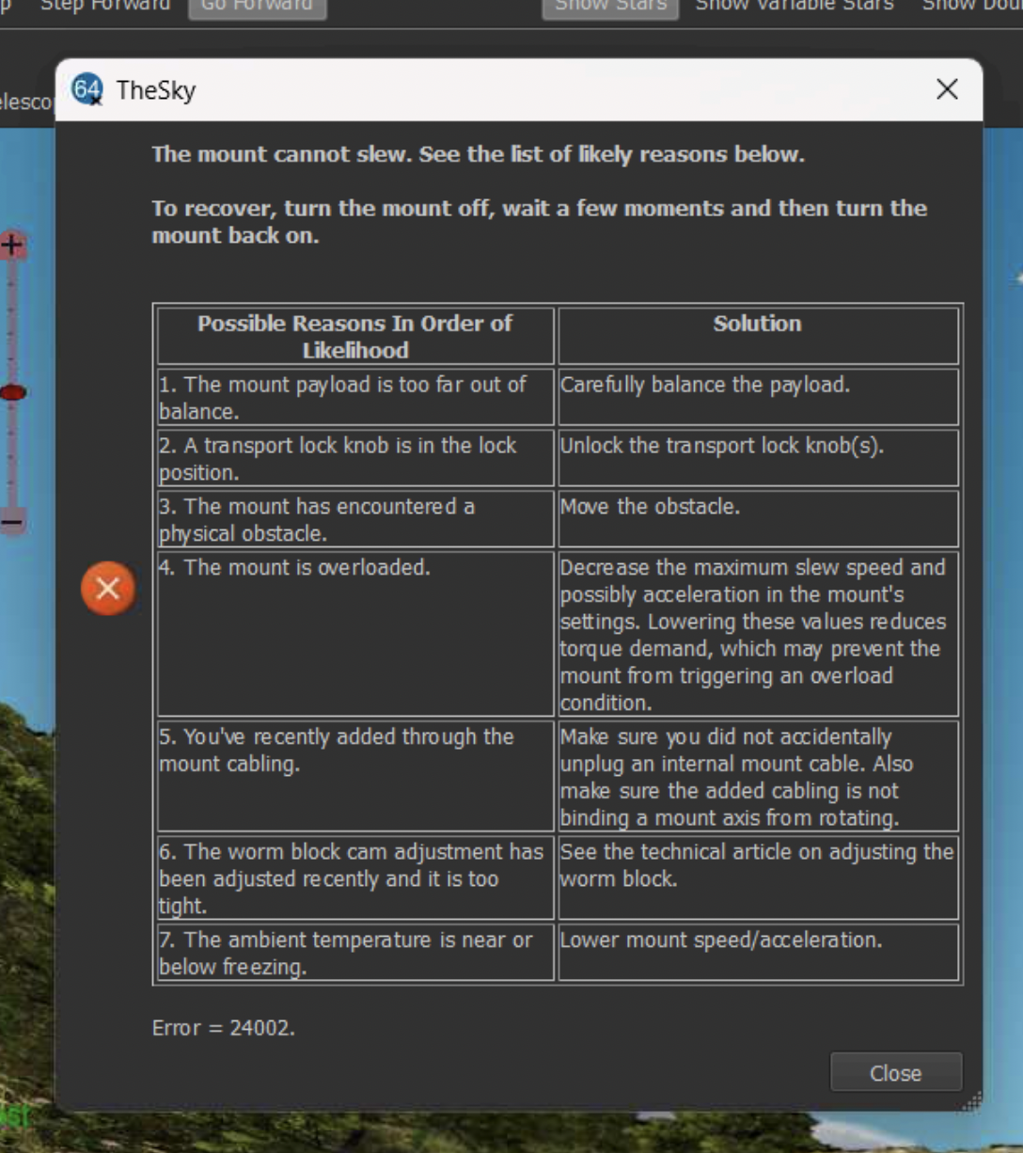1023x1153 pixels.
Task: Select the 'Unlock the transport lock knob(s)' cell
Action: click(757, 458)
